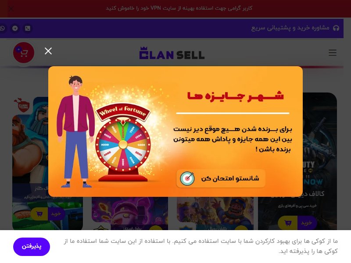Image resolution: width=351 pixels, height=263 pixels.
Task: Click the Clan Sell logo
Action: [172, 53]
